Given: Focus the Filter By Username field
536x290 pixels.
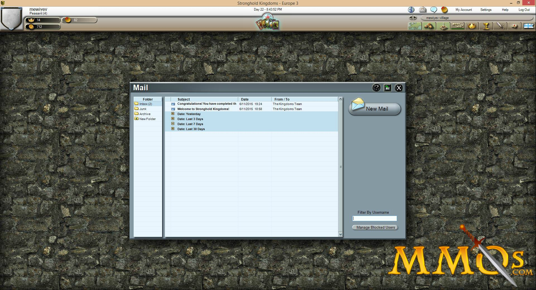Looking at the screenshot, I should 375,218.
